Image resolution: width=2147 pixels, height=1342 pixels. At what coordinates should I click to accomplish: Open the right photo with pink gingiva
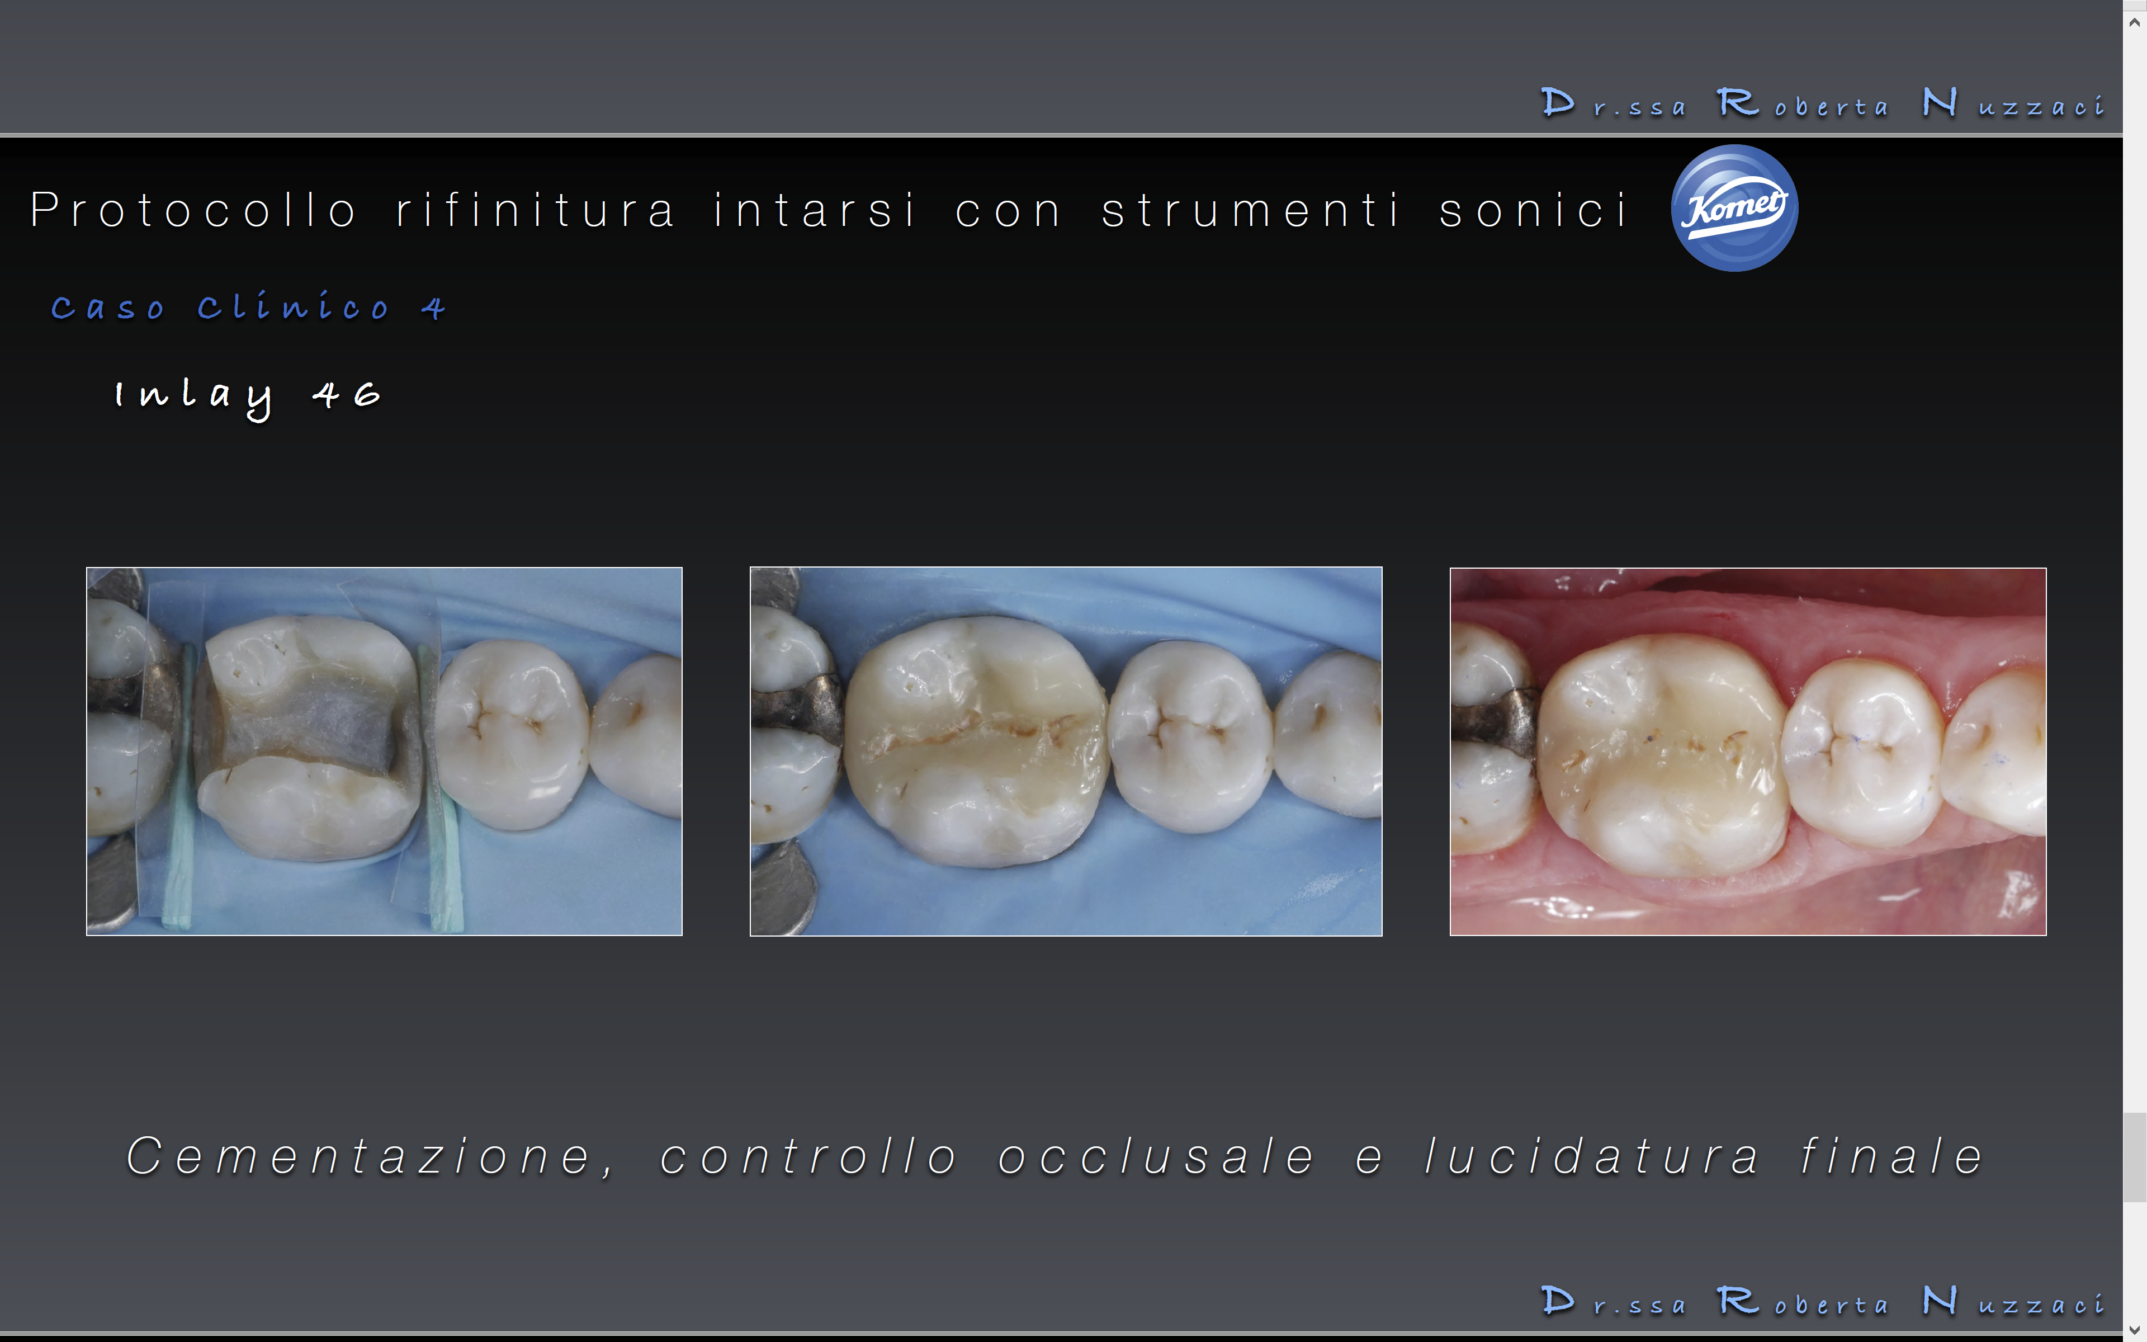(x=1747, y=751)
